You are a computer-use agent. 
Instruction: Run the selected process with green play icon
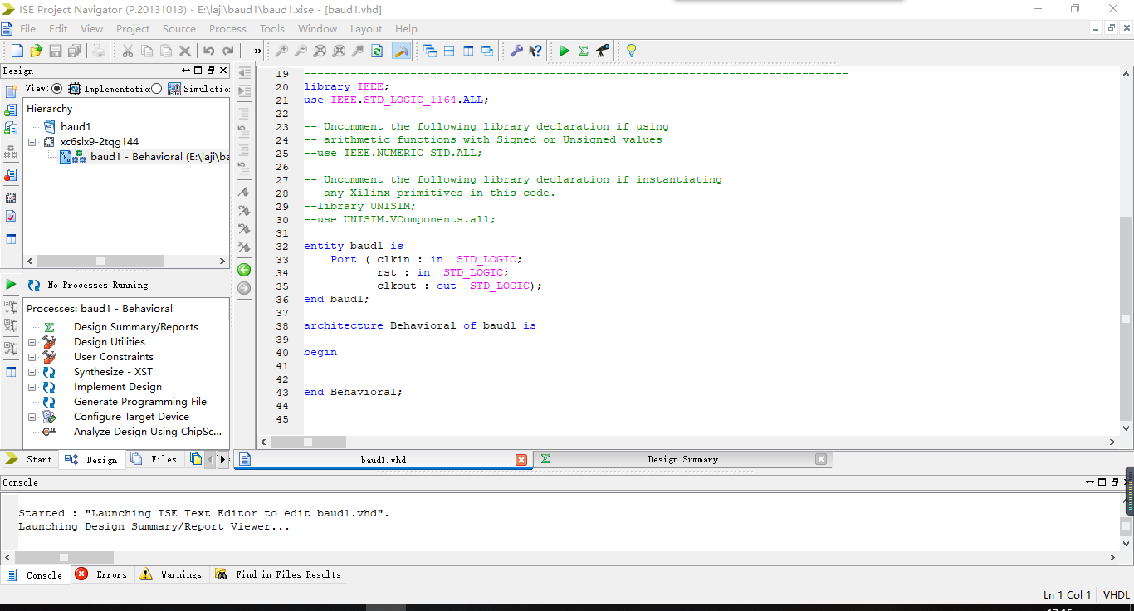(x=565, y=51)
